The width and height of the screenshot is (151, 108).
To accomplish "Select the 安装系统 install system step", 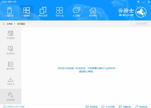I will (x=11, y=96).
